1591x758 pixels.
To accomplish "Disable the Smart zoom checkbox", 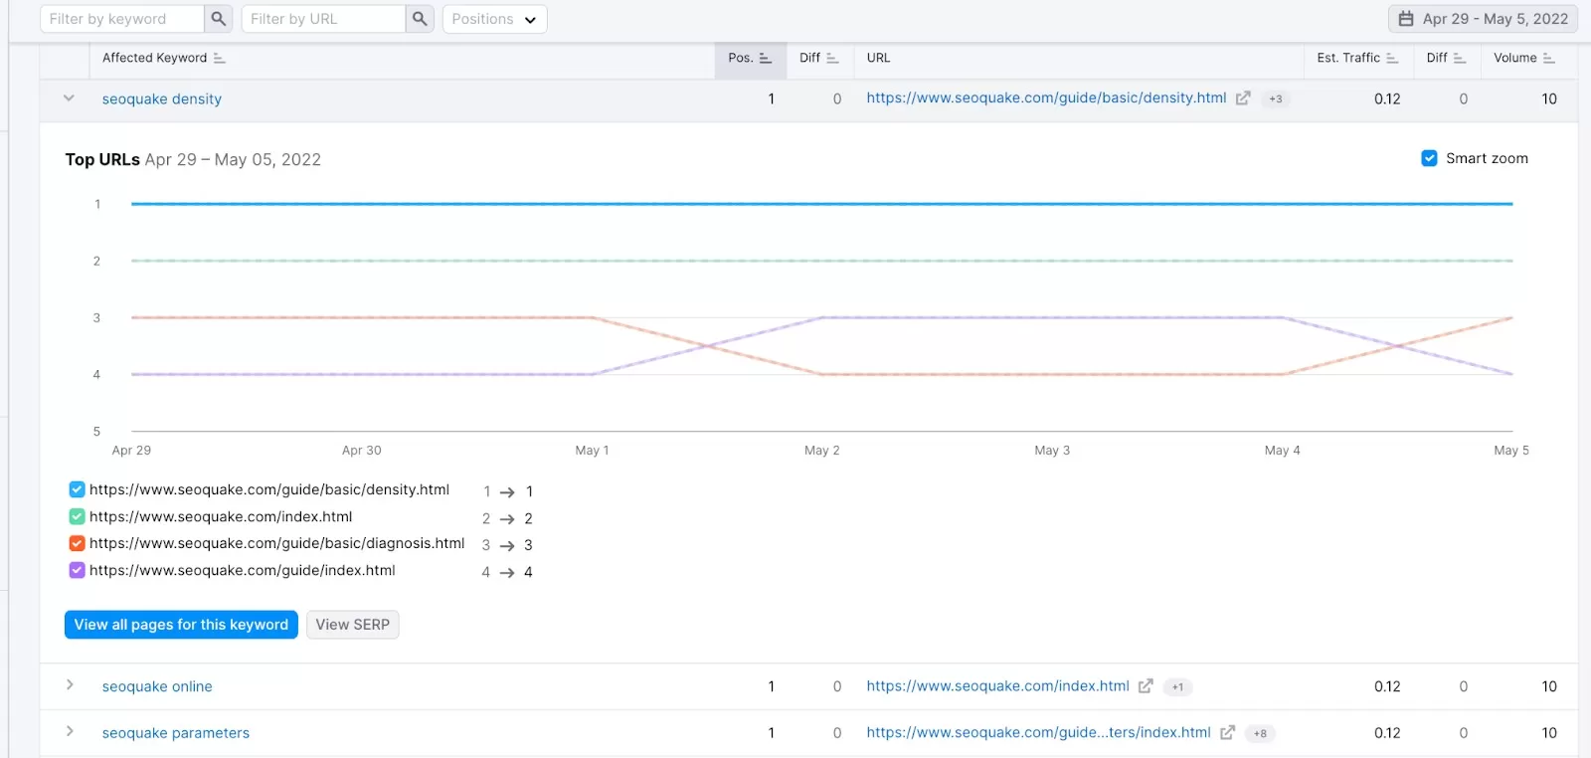I will coord(1429,158).
